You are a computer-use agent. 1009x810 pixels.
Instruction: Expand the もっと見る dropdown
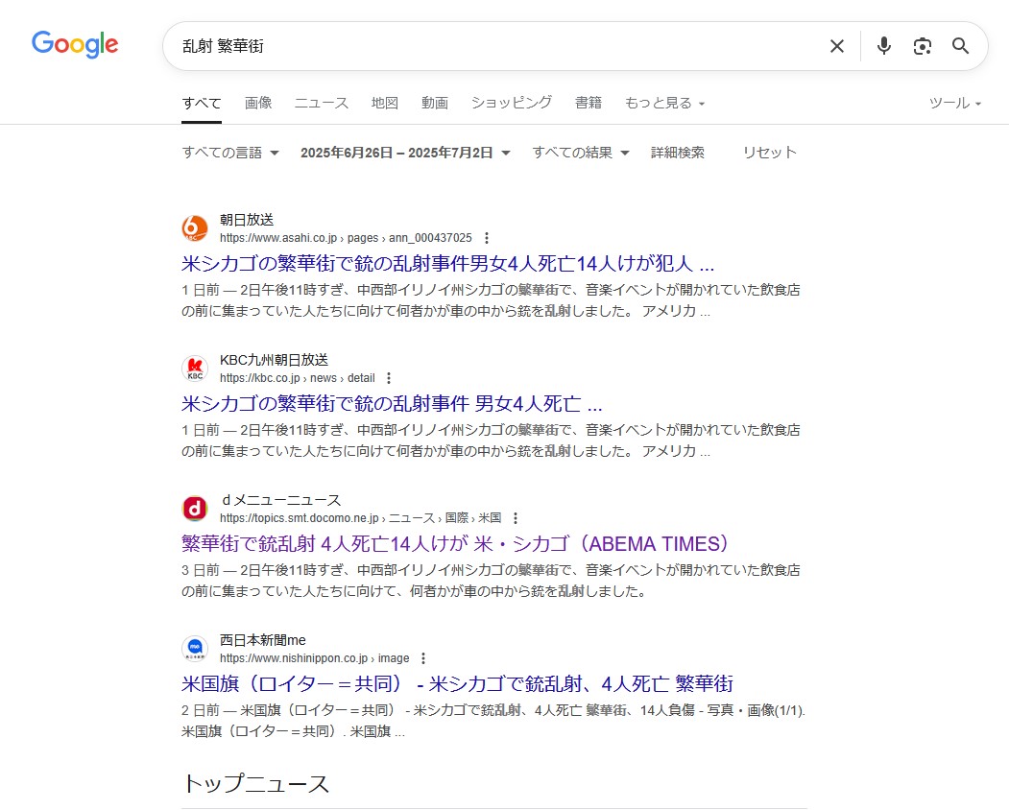tap(664, 103)
